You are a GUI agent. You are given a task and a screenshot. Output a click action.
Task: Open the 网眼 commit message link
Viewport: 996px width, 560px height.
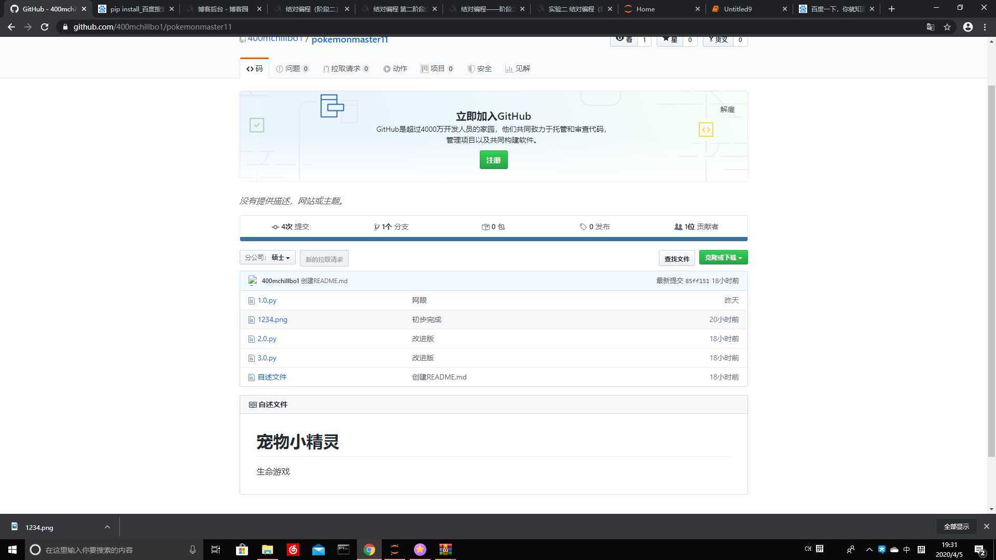[x=419, y=300]
